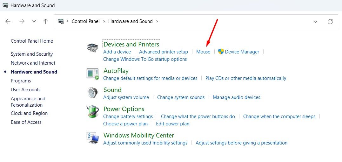Open the Mouse settings link

click(x=203, y=52)
